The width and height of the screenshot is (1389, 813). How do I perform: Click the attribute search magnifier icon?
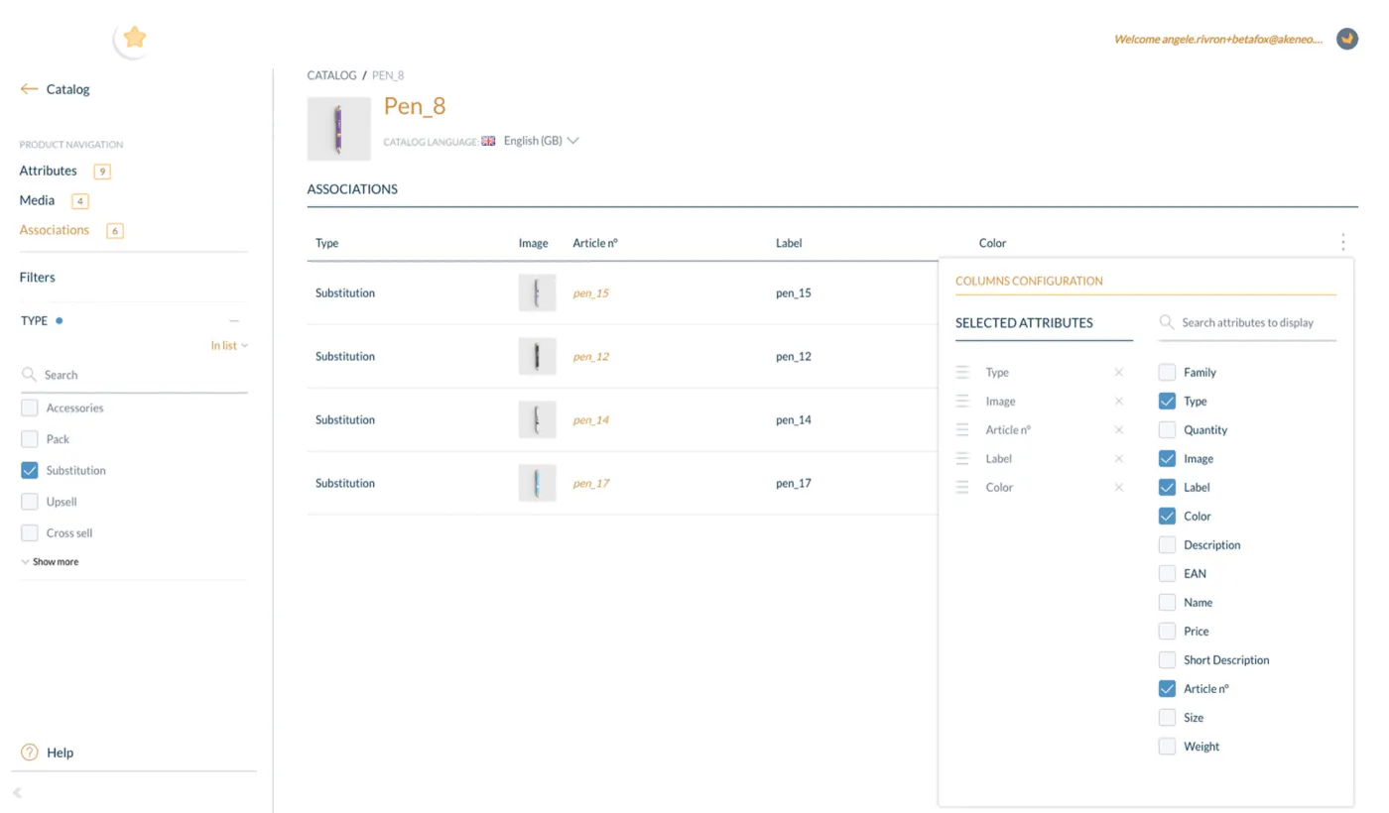(1167, 322)
